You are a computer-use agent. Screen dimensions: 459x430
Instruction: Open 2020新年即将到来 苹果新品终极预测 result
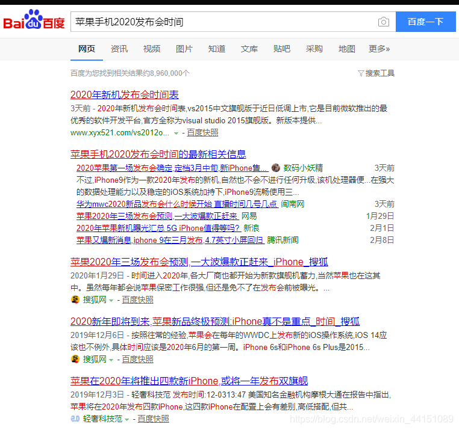click(x=215, y=321)
